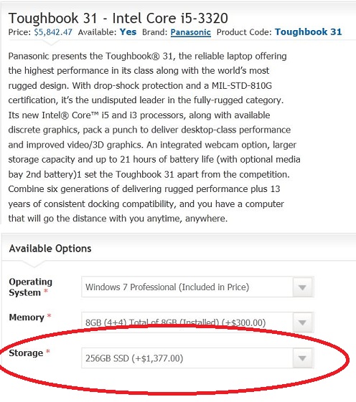The image size is (356, 402).
Task: Click the Toughbook 31 product code
Action: [308, 32]
